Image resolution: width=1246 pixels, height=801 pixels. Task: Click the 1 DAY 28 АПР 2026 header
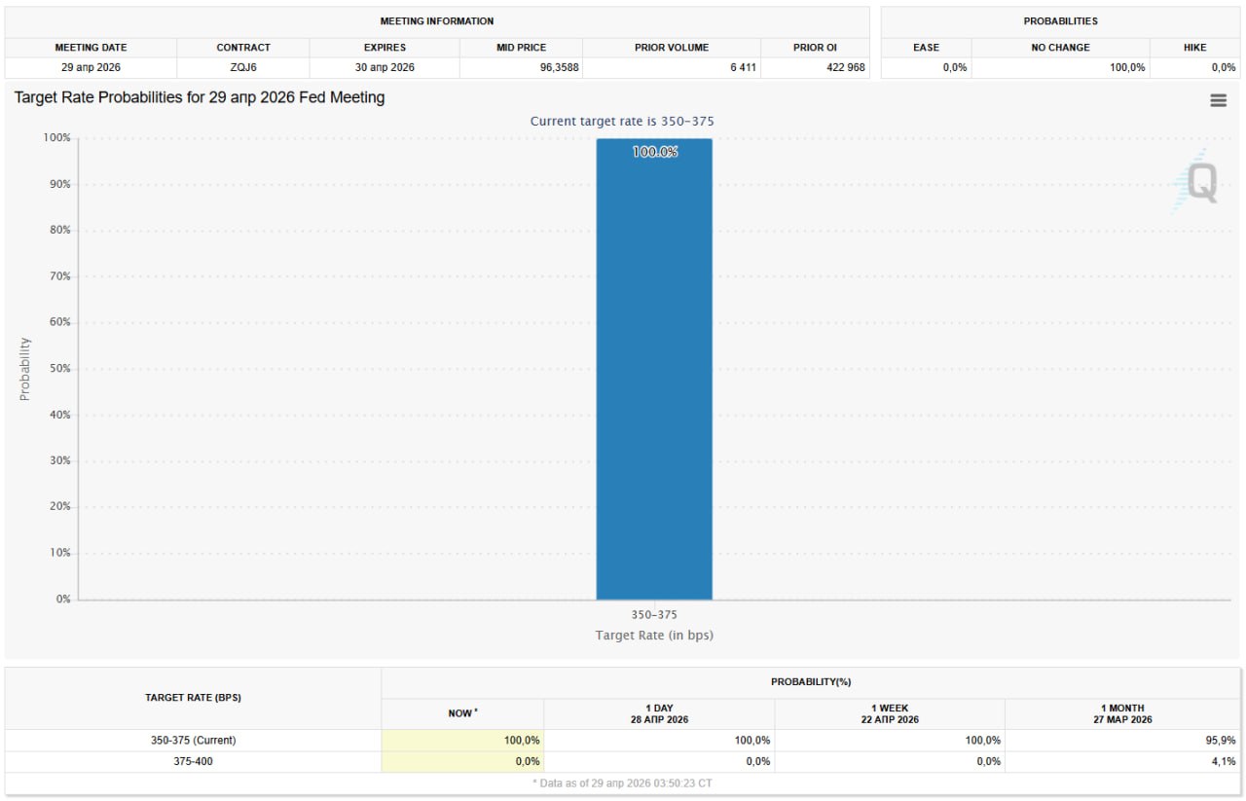(x=659, y=713)
